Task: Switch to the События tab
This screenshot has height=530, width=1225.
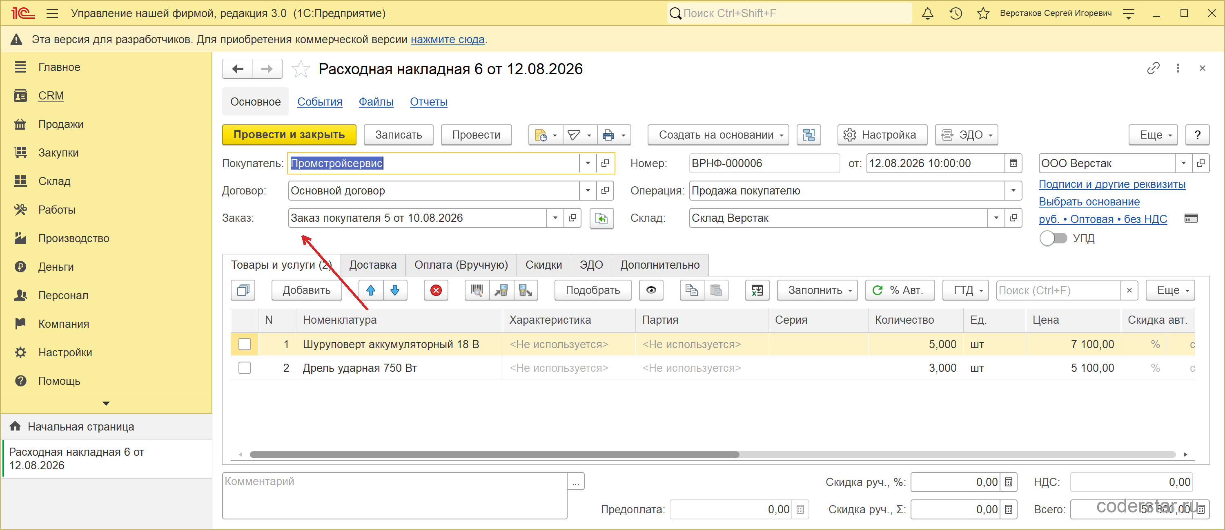Action: point(320,102)
